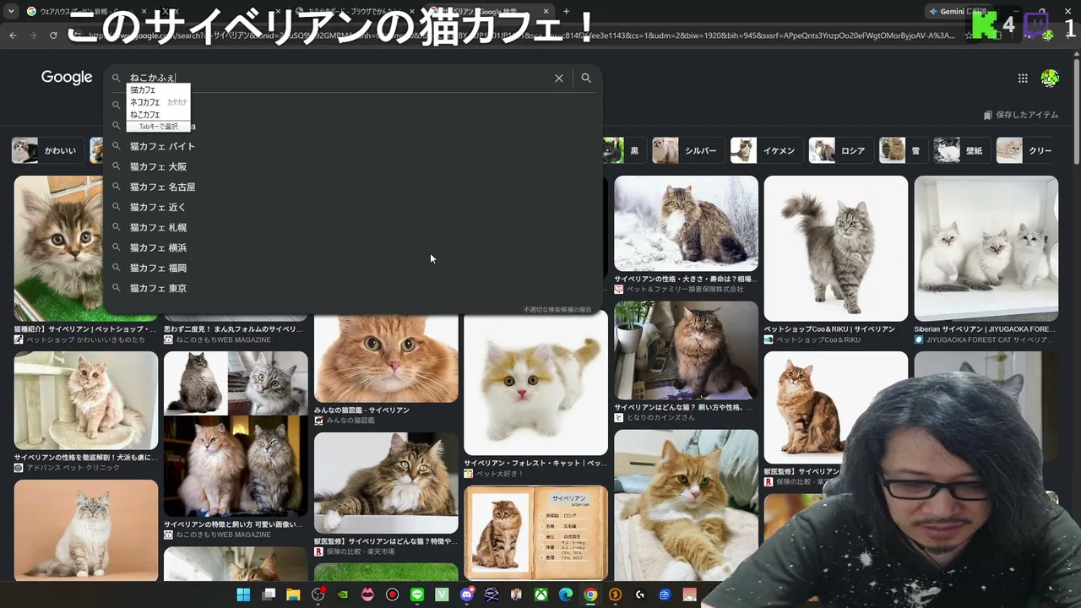Select suggestion 猫カフェ 東京
This screenshot has height=608, width=1081.
352,288
